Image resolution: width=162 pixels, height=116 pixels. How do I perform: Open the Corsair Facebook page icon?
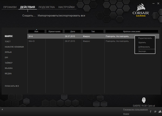pos(150,111)
